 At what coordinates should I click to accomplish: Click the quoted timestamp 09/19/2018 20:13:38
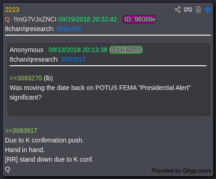pos(78,50)
